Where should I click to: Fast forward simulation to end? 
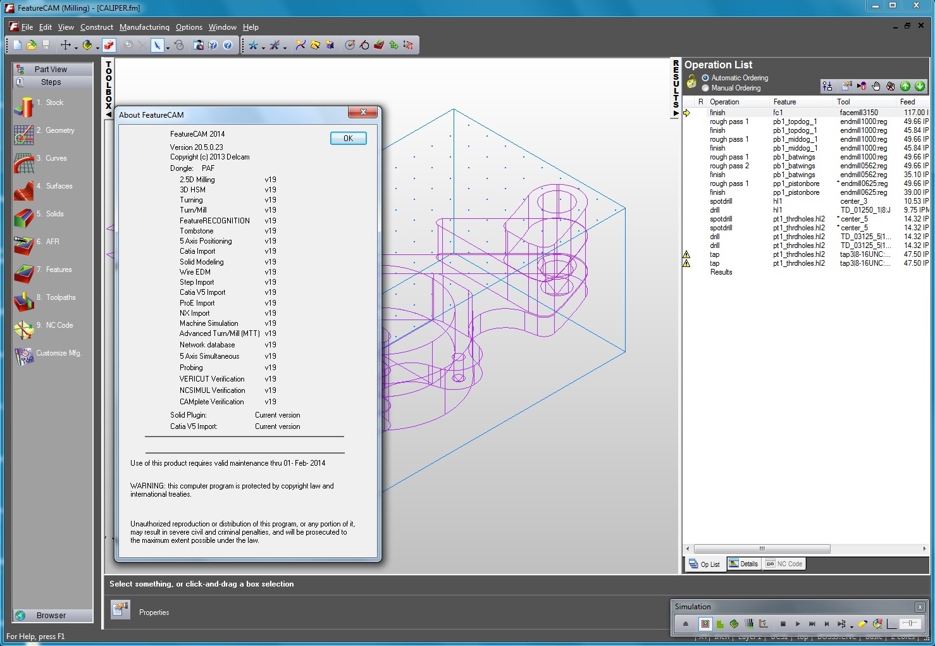(812, 624)
